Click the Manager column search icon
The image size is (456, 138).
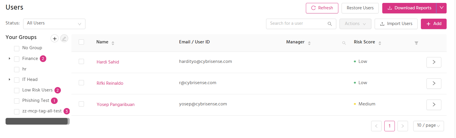pyautogui.click(x=344, y=43)
